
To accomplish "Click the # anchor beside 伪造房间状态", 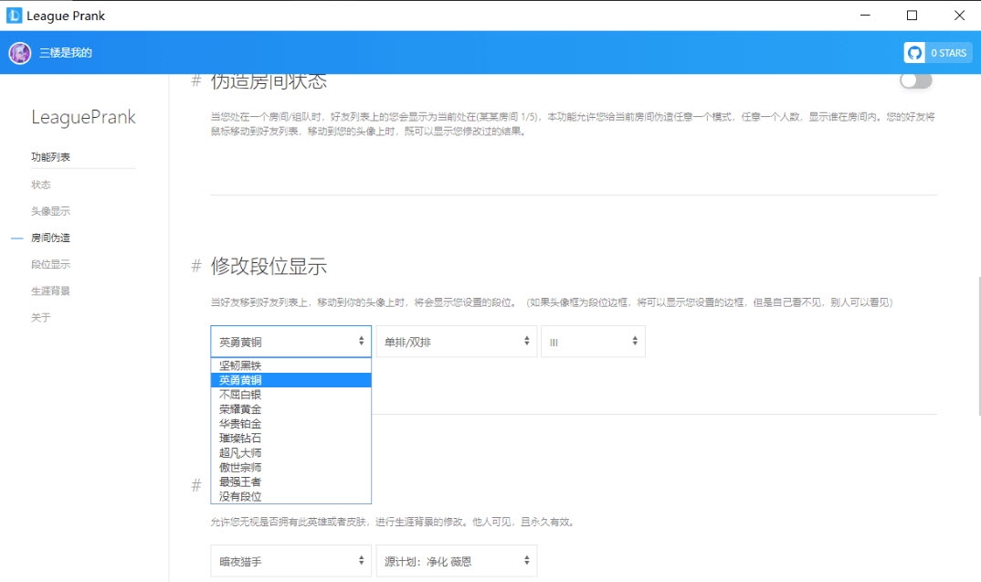I will (x=195, y=80).
